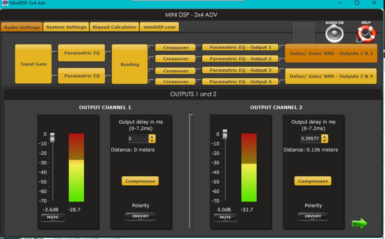Open the System Settings tab
The height and width of the screenshot is (239, 385).
pyautogui.click(x=66, y=27)
